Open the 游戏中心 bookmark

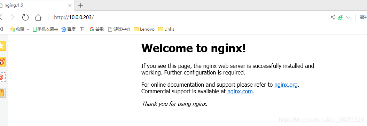[119, 29]
